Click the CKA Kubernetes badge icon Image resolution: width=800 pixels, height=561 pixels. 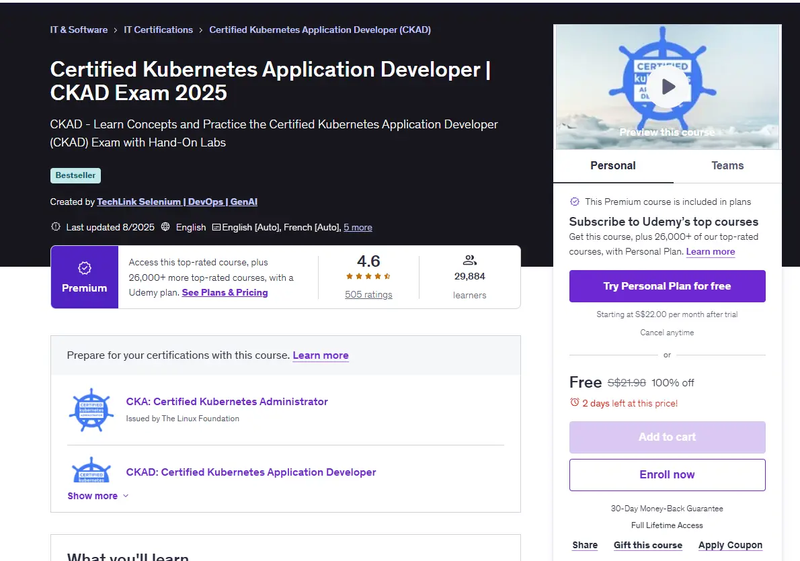pyautogui.click(x=91, y=410)
